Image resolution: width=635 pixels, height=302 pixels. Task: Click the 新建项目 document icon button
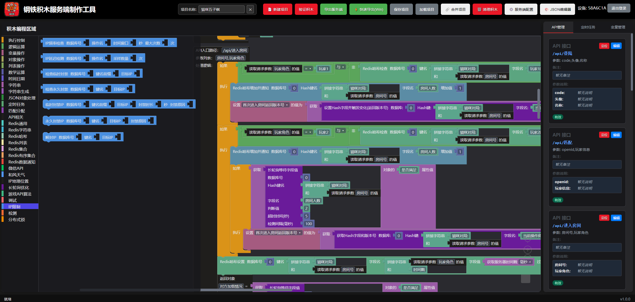277,9
